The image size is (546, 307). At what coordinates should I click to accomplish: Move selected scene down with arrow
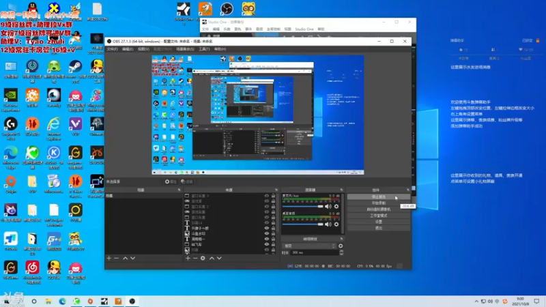coord(132,259)
